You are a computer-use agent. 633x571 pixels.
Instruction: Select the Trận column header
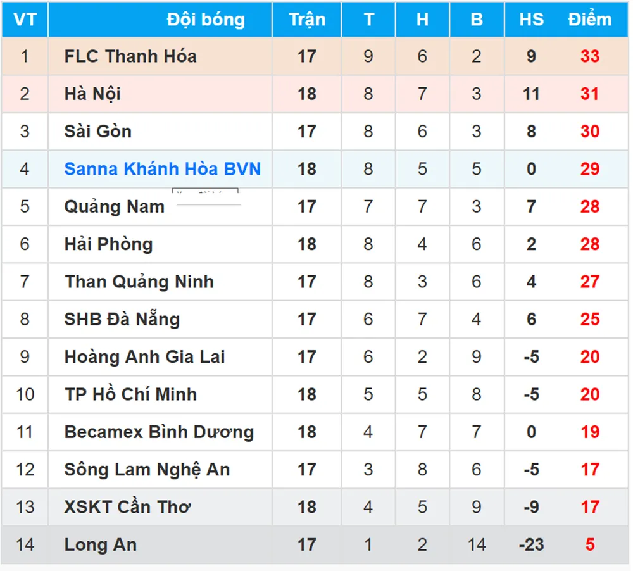point(307,20)
